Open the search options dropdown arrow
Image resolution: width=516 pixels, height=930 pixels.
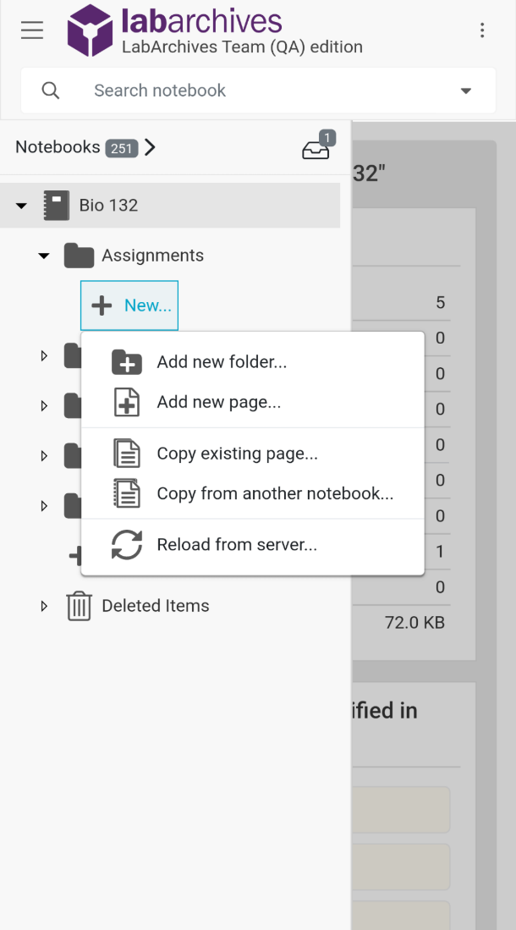(x=466, y=91)
